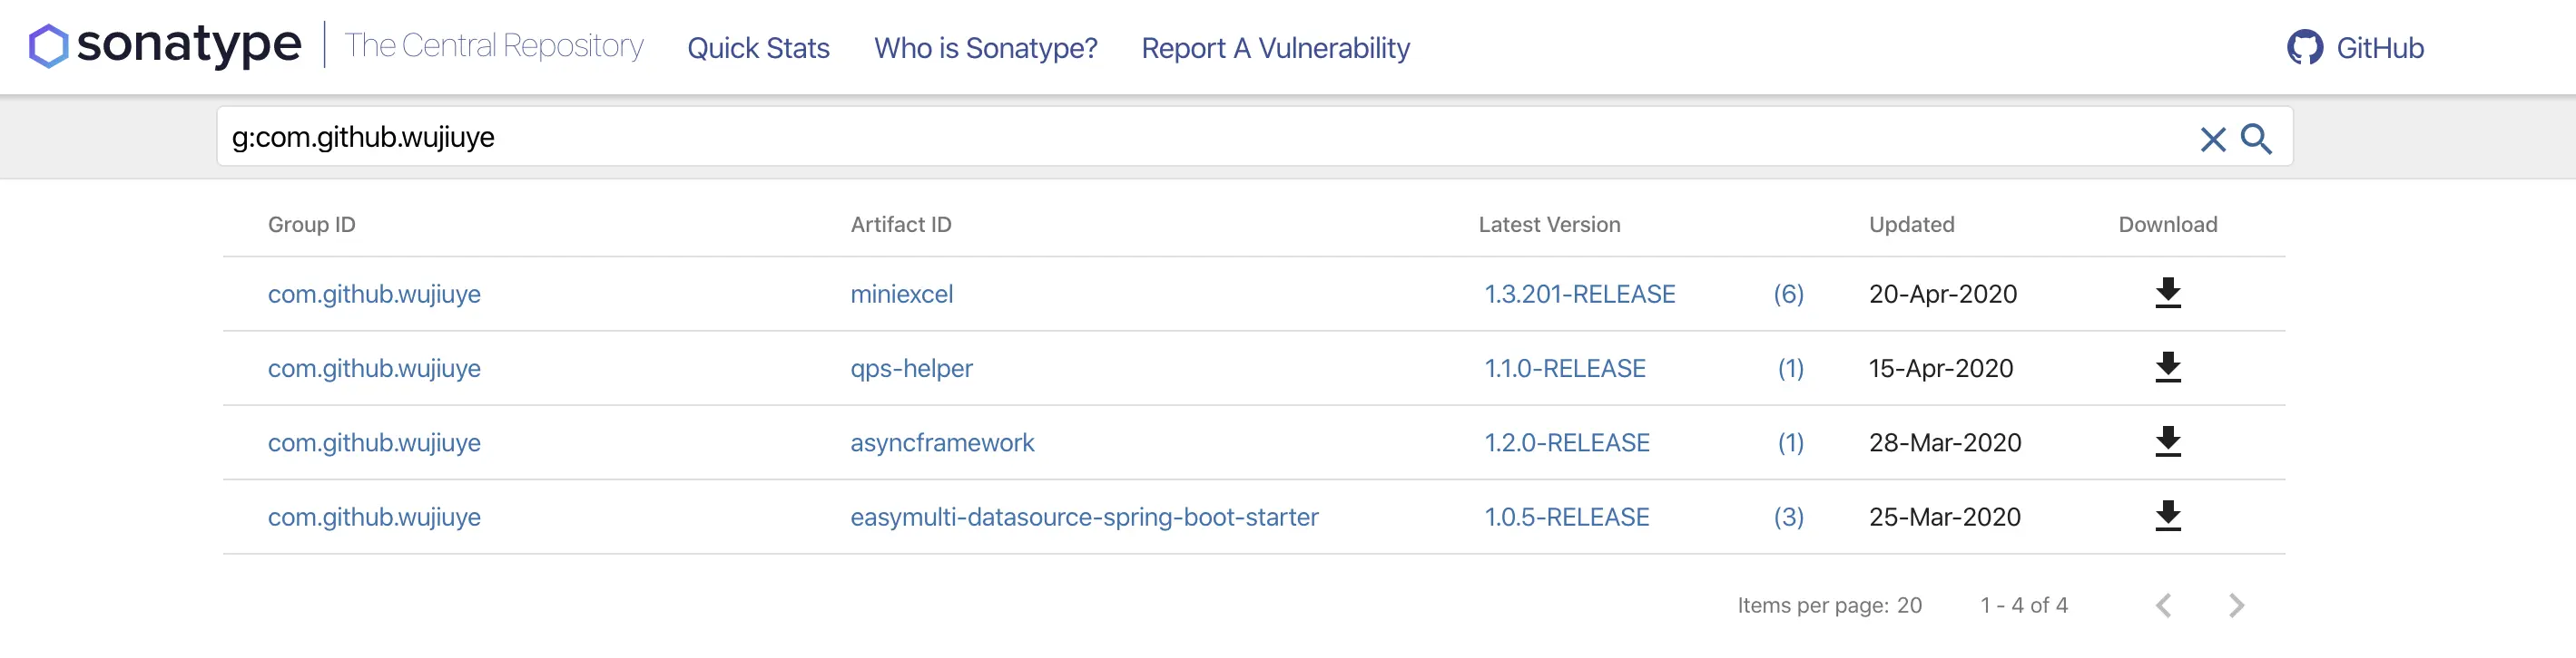Open the asyncframework artifact link

click(942, 442)
